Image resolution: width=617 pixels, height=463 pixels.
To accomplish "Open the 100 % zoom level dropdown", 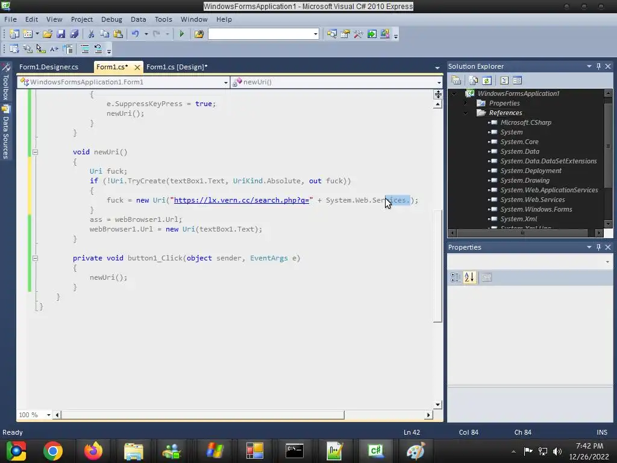I will pos(48,415).
